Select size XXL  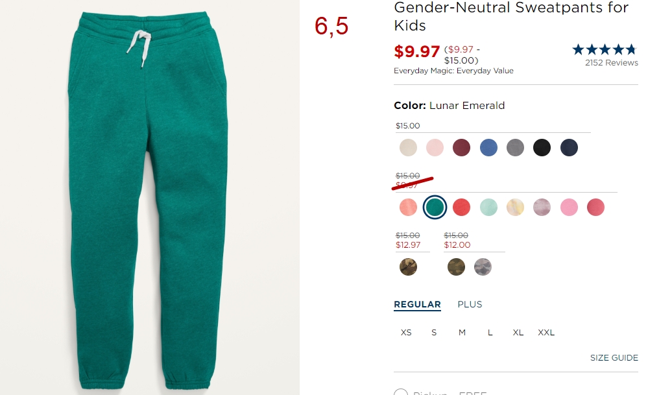pos(546,333)
